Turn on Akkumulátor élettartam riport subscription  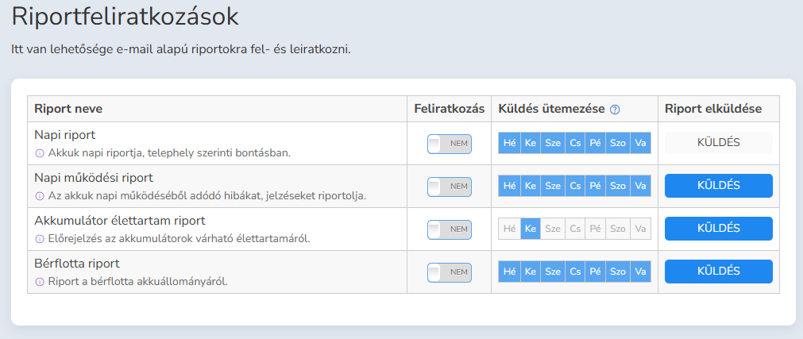[x=450, y=229]
